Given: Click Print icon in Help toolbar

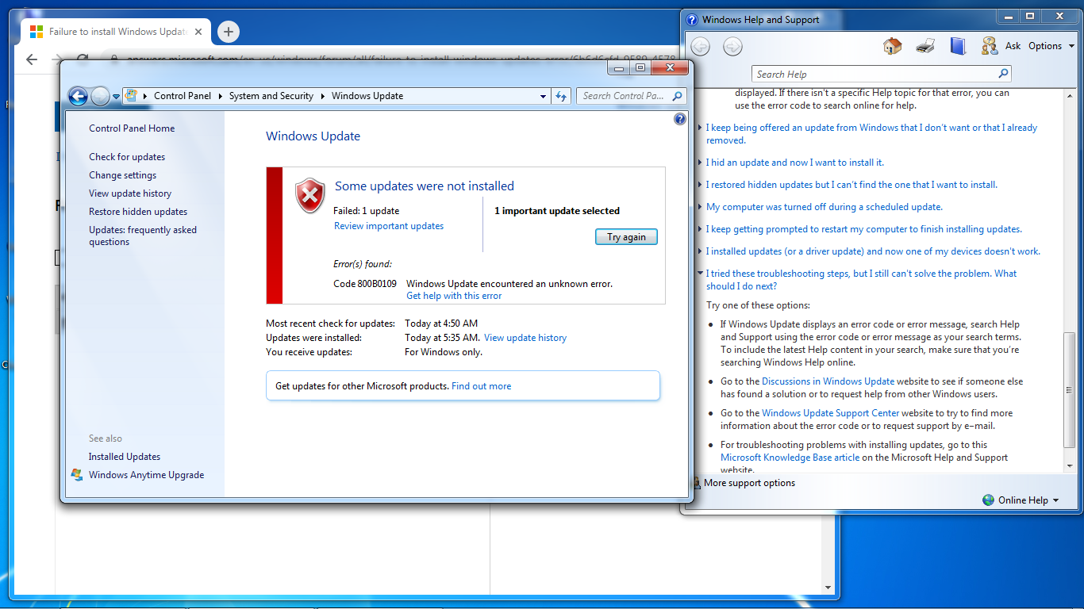Looking at the screenshot, I should tap(925, 46).
